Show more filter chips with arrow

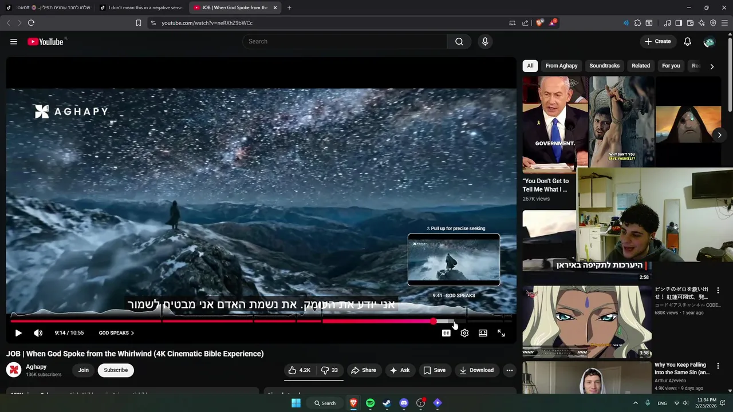tap(712, 66)
